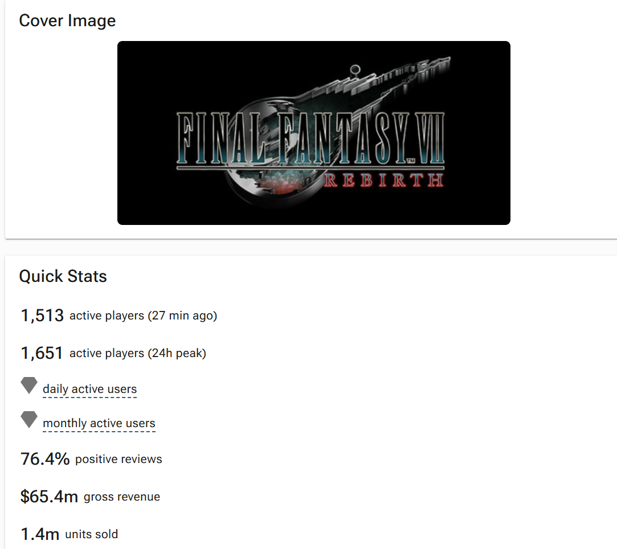This screenshot has height=549, width=617.
Task: Select the 1,651 24h peak figure
Action: click(42, 353)
